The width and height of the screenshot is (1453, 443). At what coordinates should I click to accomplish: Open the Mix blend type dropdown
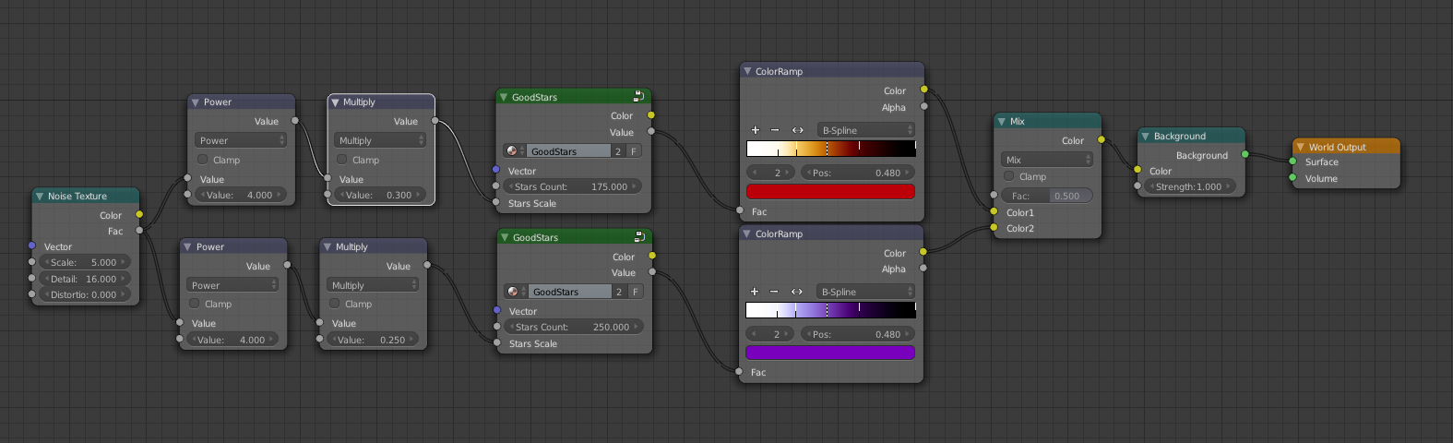click(1046, 160)
